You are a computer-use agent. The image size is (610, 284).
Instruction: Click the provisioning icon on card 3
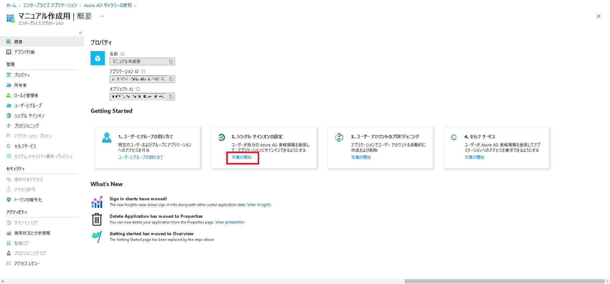tap(339, 138)
